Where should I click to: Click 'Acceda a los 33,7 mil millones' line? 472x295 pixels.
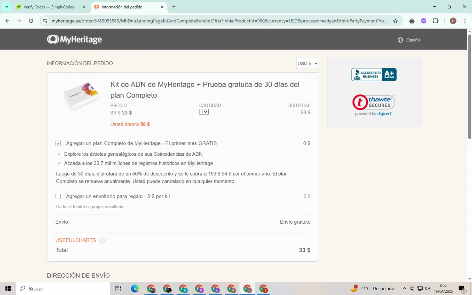coord(138,163)
